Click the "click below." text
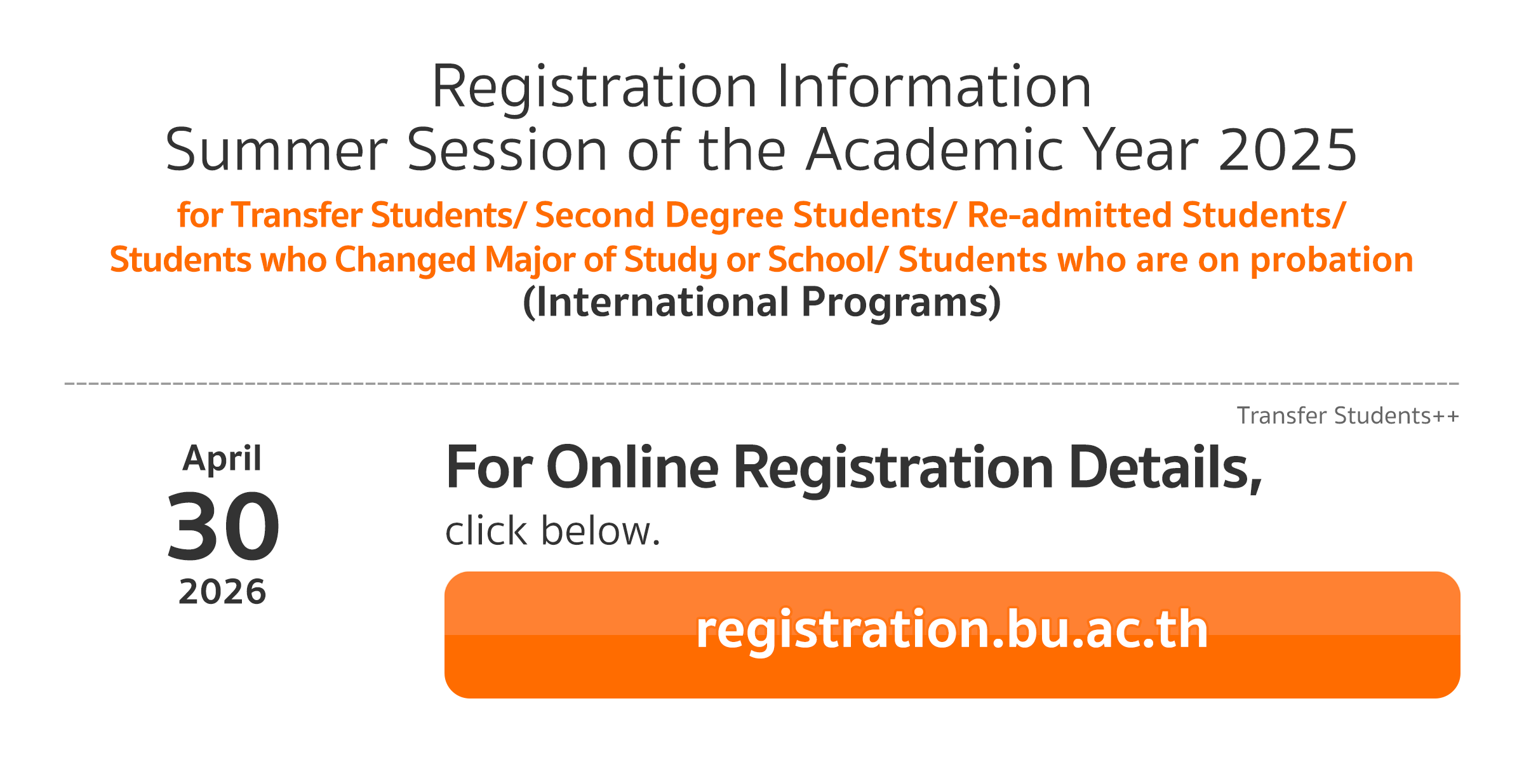The width and height of the screenshot is (1524, 762). pos(552,531)
